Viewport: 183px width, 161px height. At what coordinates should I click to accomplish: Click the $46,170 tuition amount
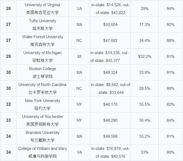coord(110,104)
